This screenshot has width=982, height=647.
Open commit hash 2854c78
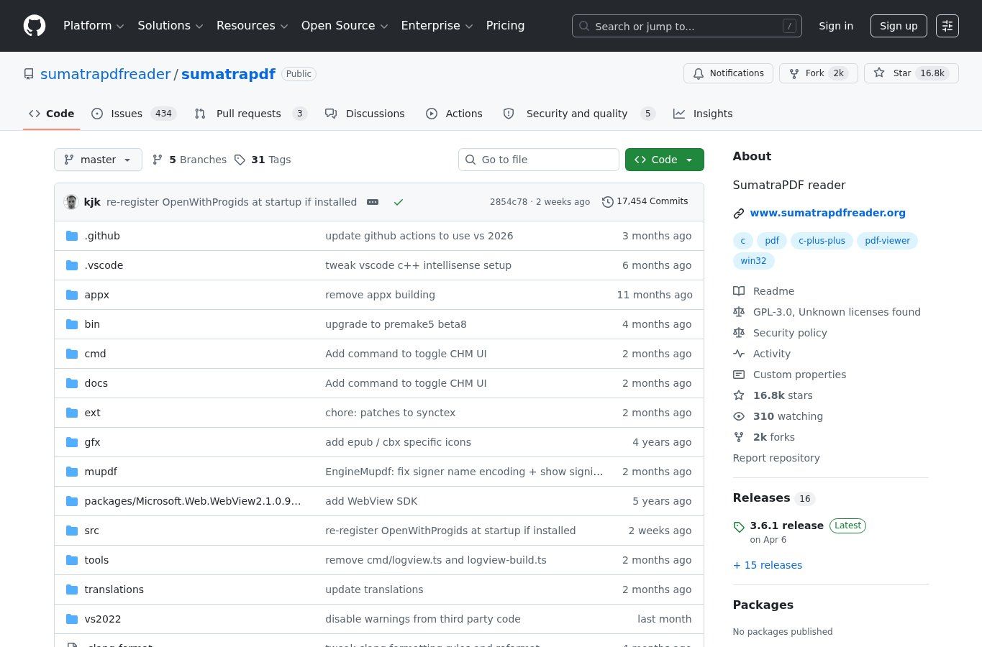click(509, 202)
